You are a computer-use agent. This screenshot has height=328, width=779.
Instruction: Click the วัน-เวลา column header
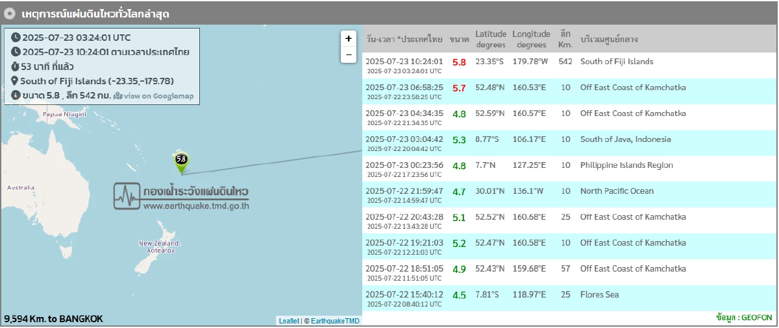404,39
